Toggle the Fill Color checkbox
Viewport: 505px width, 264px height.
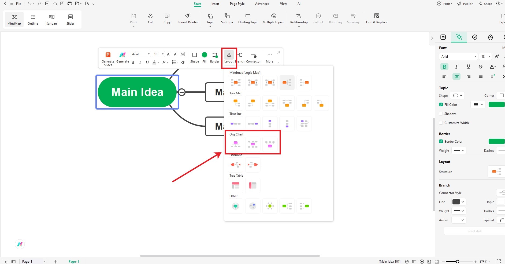441,104
